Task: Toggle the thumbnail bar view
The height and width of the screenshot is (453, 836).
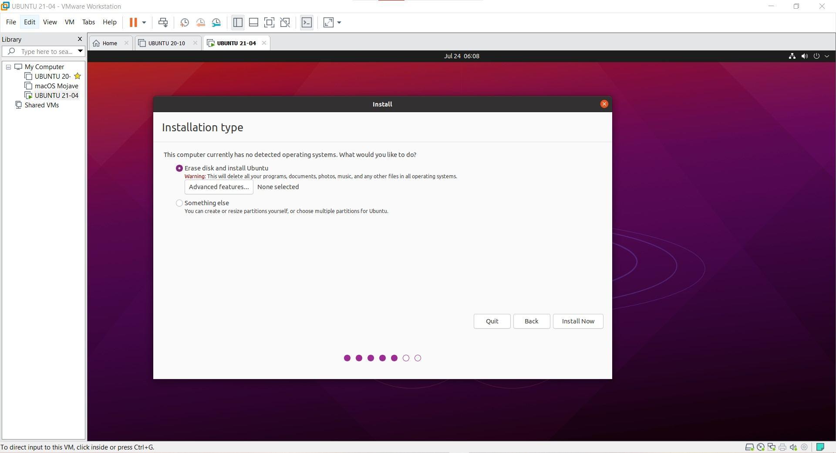Action: coord(253,22)
